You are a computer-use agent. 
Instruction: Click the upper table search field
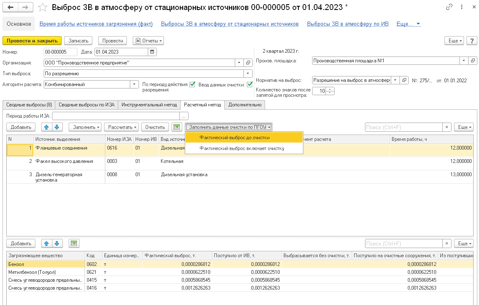click(403, 127)
